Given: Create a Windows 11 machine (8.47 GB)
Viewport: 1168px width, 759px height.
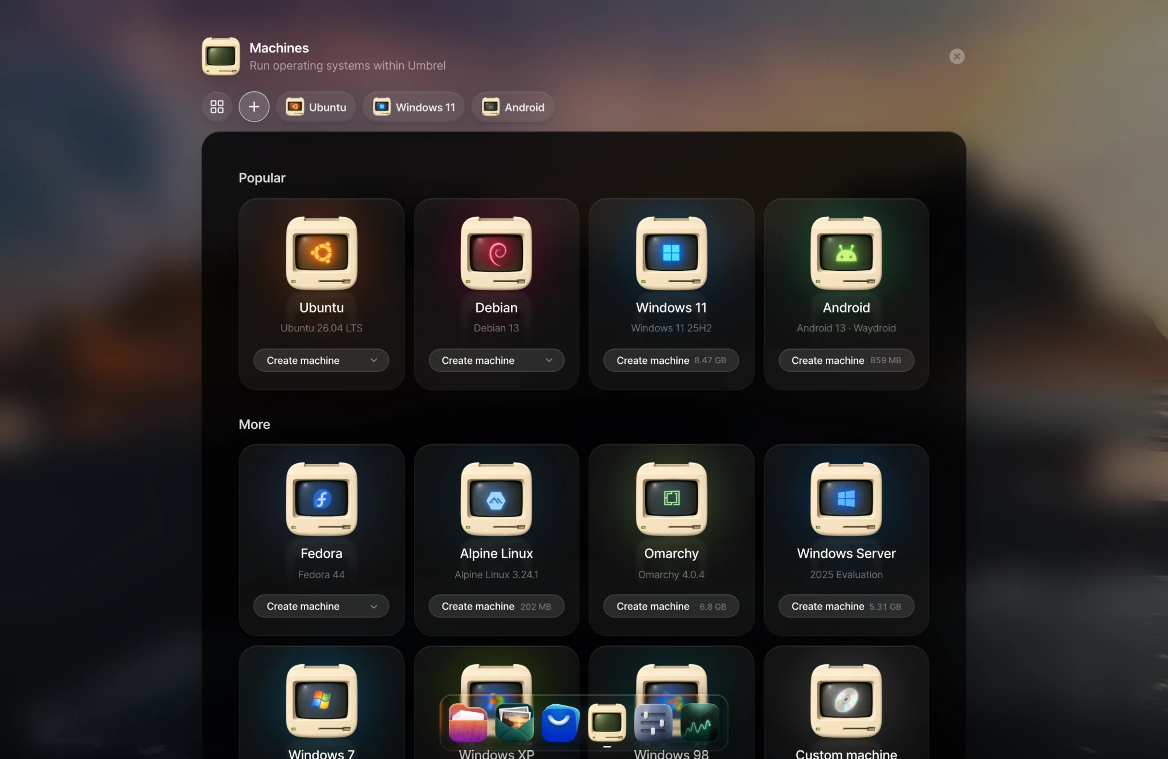Looking at the screenshot, I should 671,360.
